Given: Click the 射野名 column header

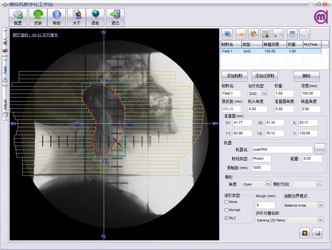Looking at the screenshot, I should pyautogui.click(x=231, y=44).
